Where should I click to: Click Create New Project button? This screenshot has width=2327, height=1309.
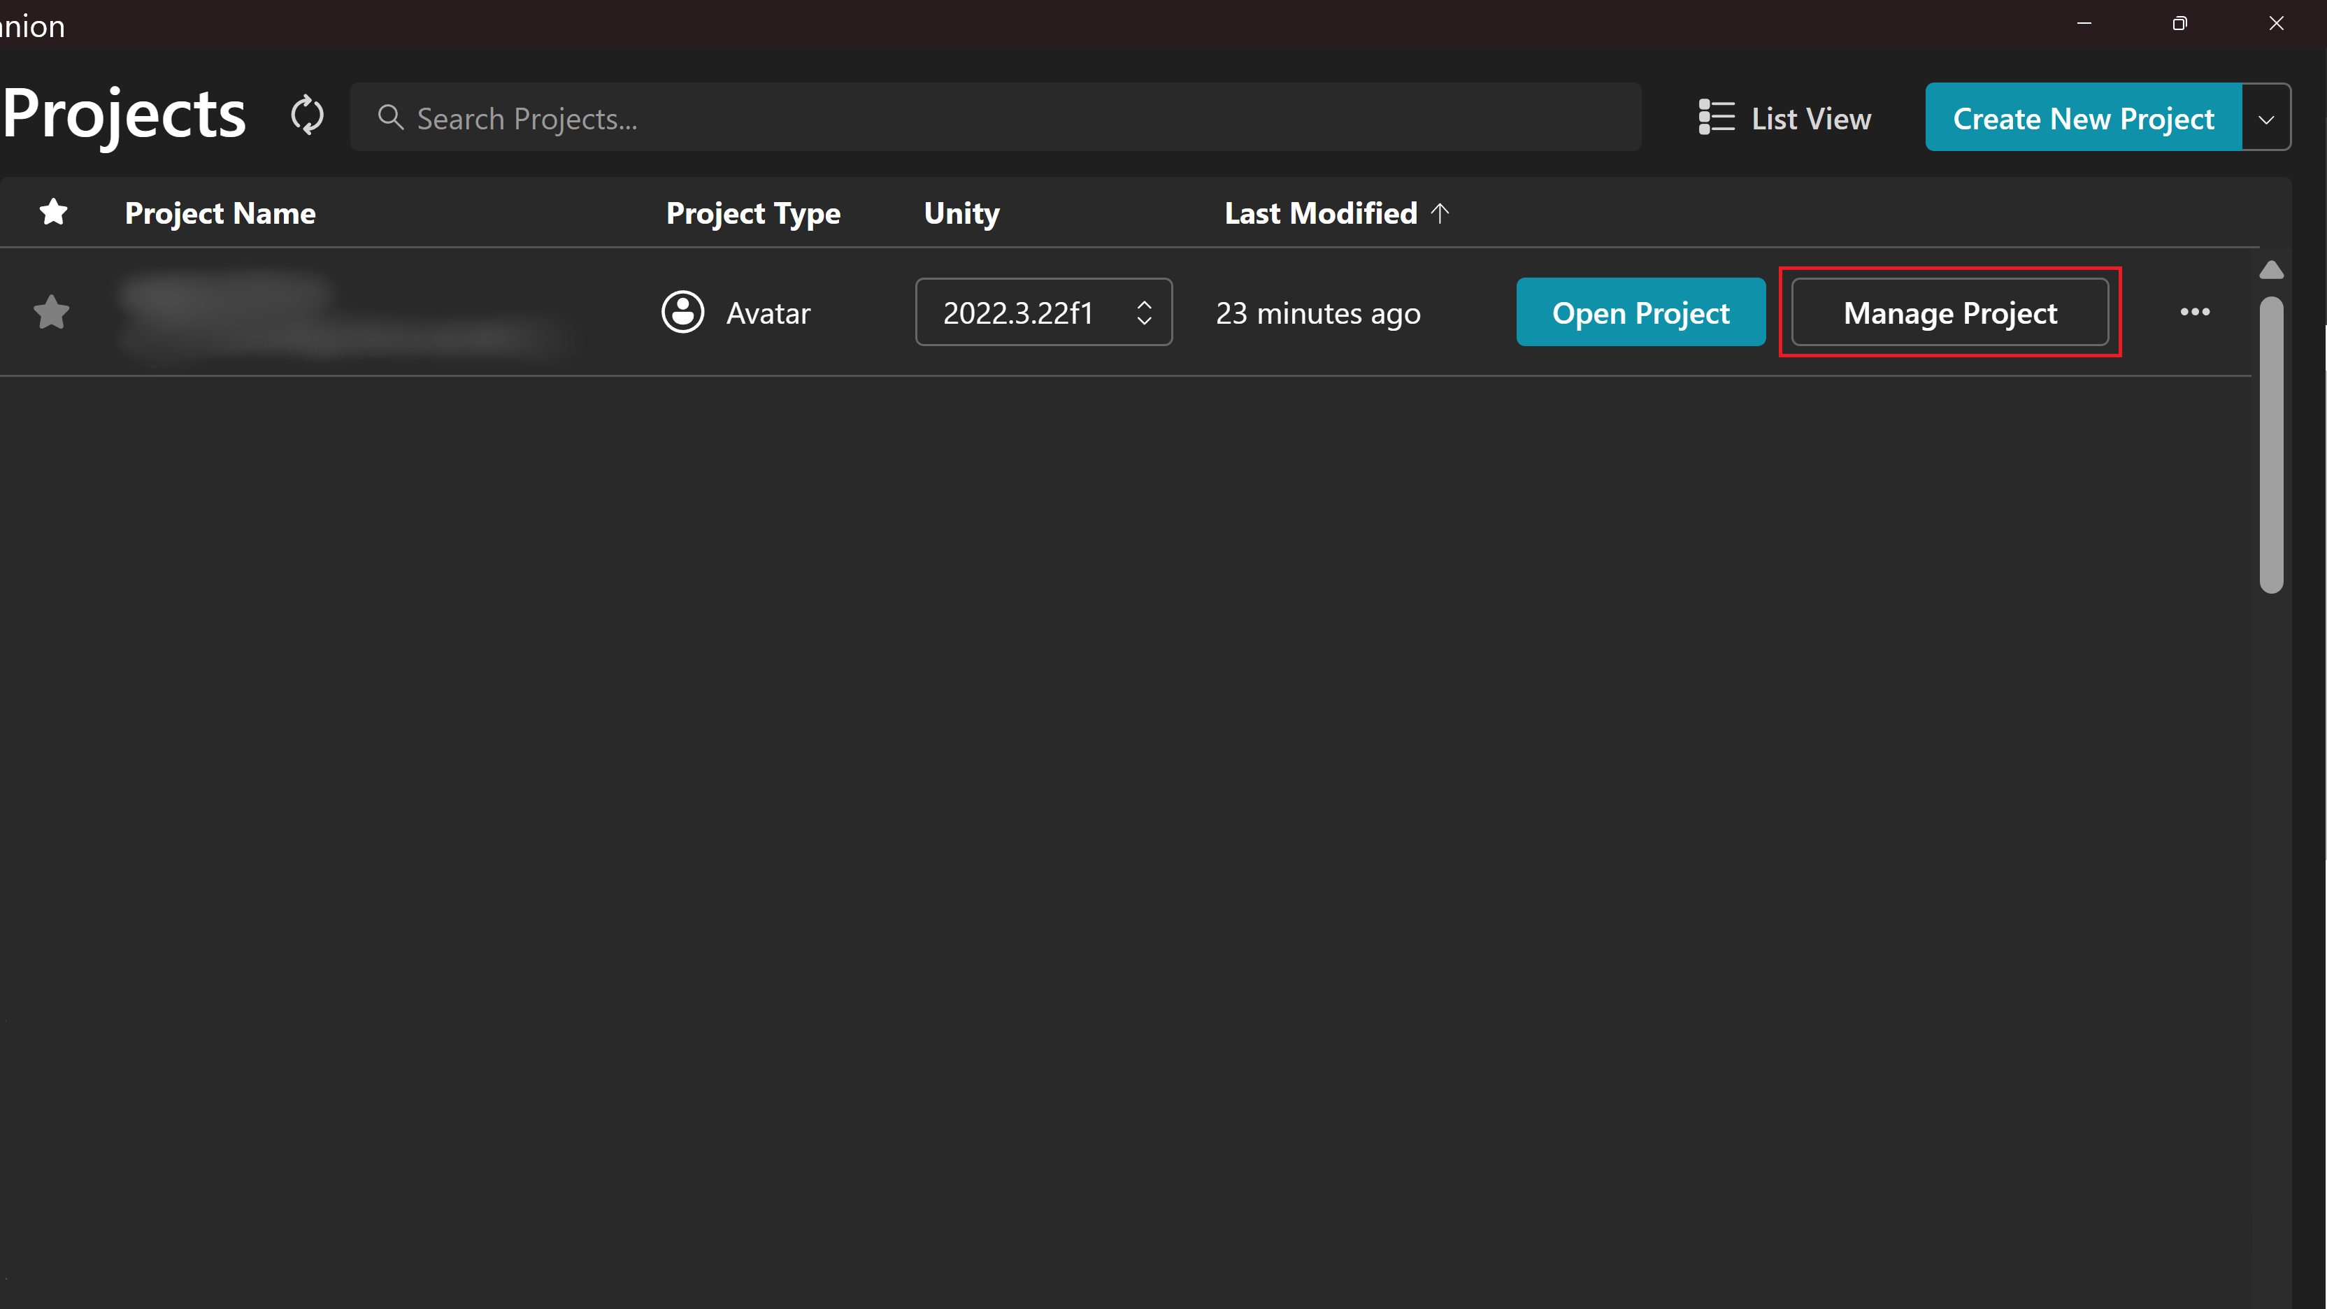click(2082, 118)
